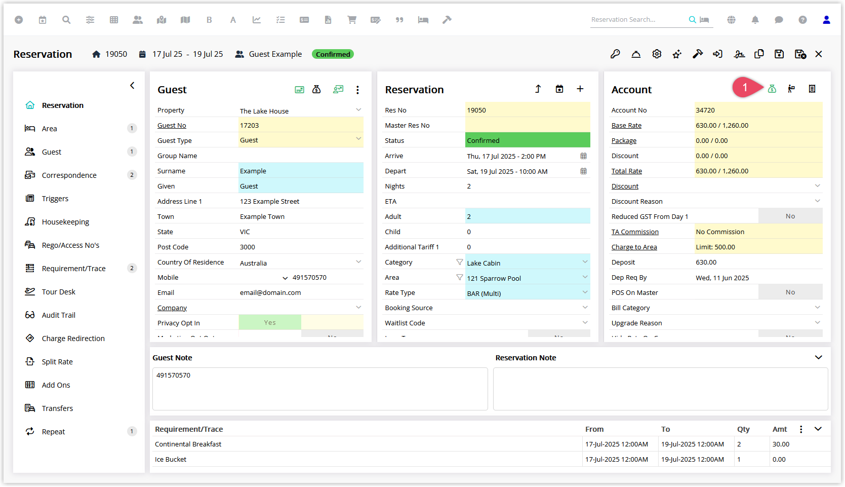This screenshot has height=487, width=845.
Task: Click the green Confirmed status field
Action: [x=528, y=140]
